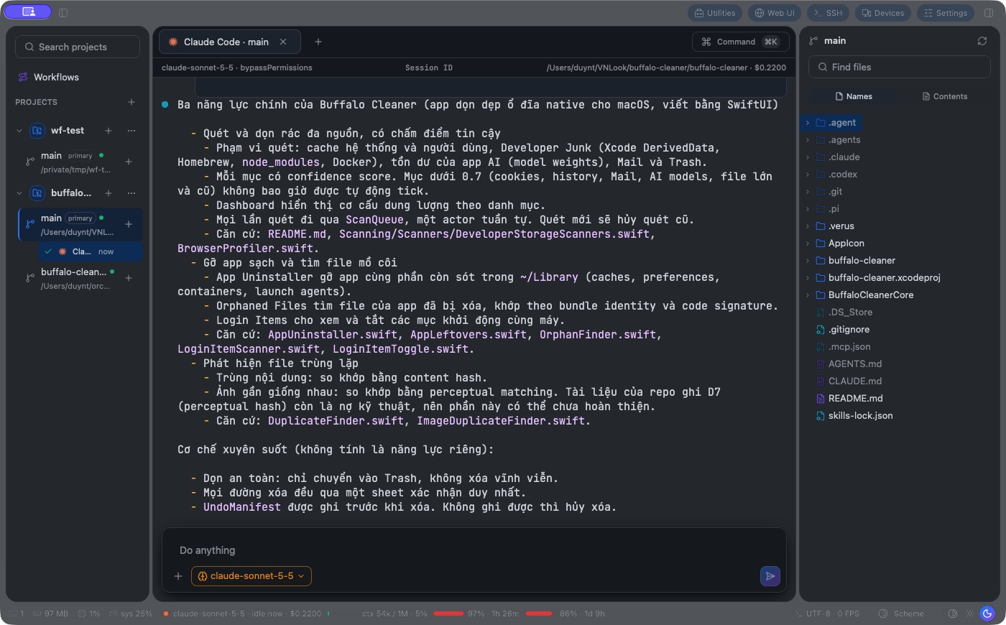The width and height of the screenshot is (1006, 625).
Task: Open the claude-sonnet-5-5 model dropdown
Action: 251,576
